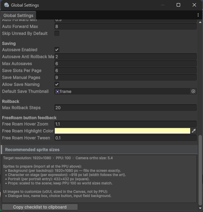
Task: Click the Max Rollback Steps label
Action: [21, 108]
